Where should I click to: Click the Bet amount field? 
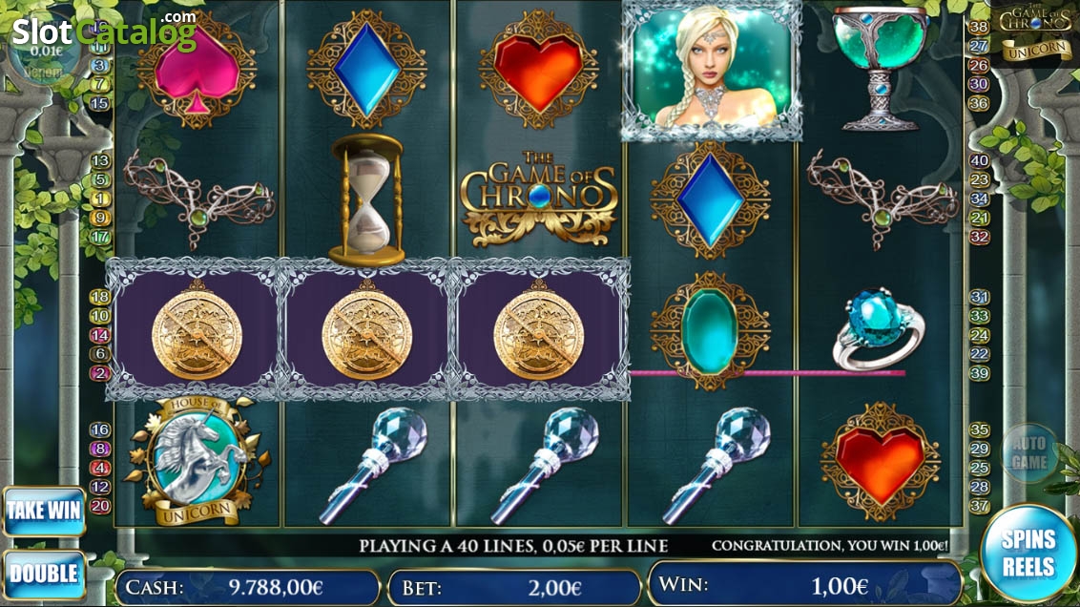[x=515, y=588]
